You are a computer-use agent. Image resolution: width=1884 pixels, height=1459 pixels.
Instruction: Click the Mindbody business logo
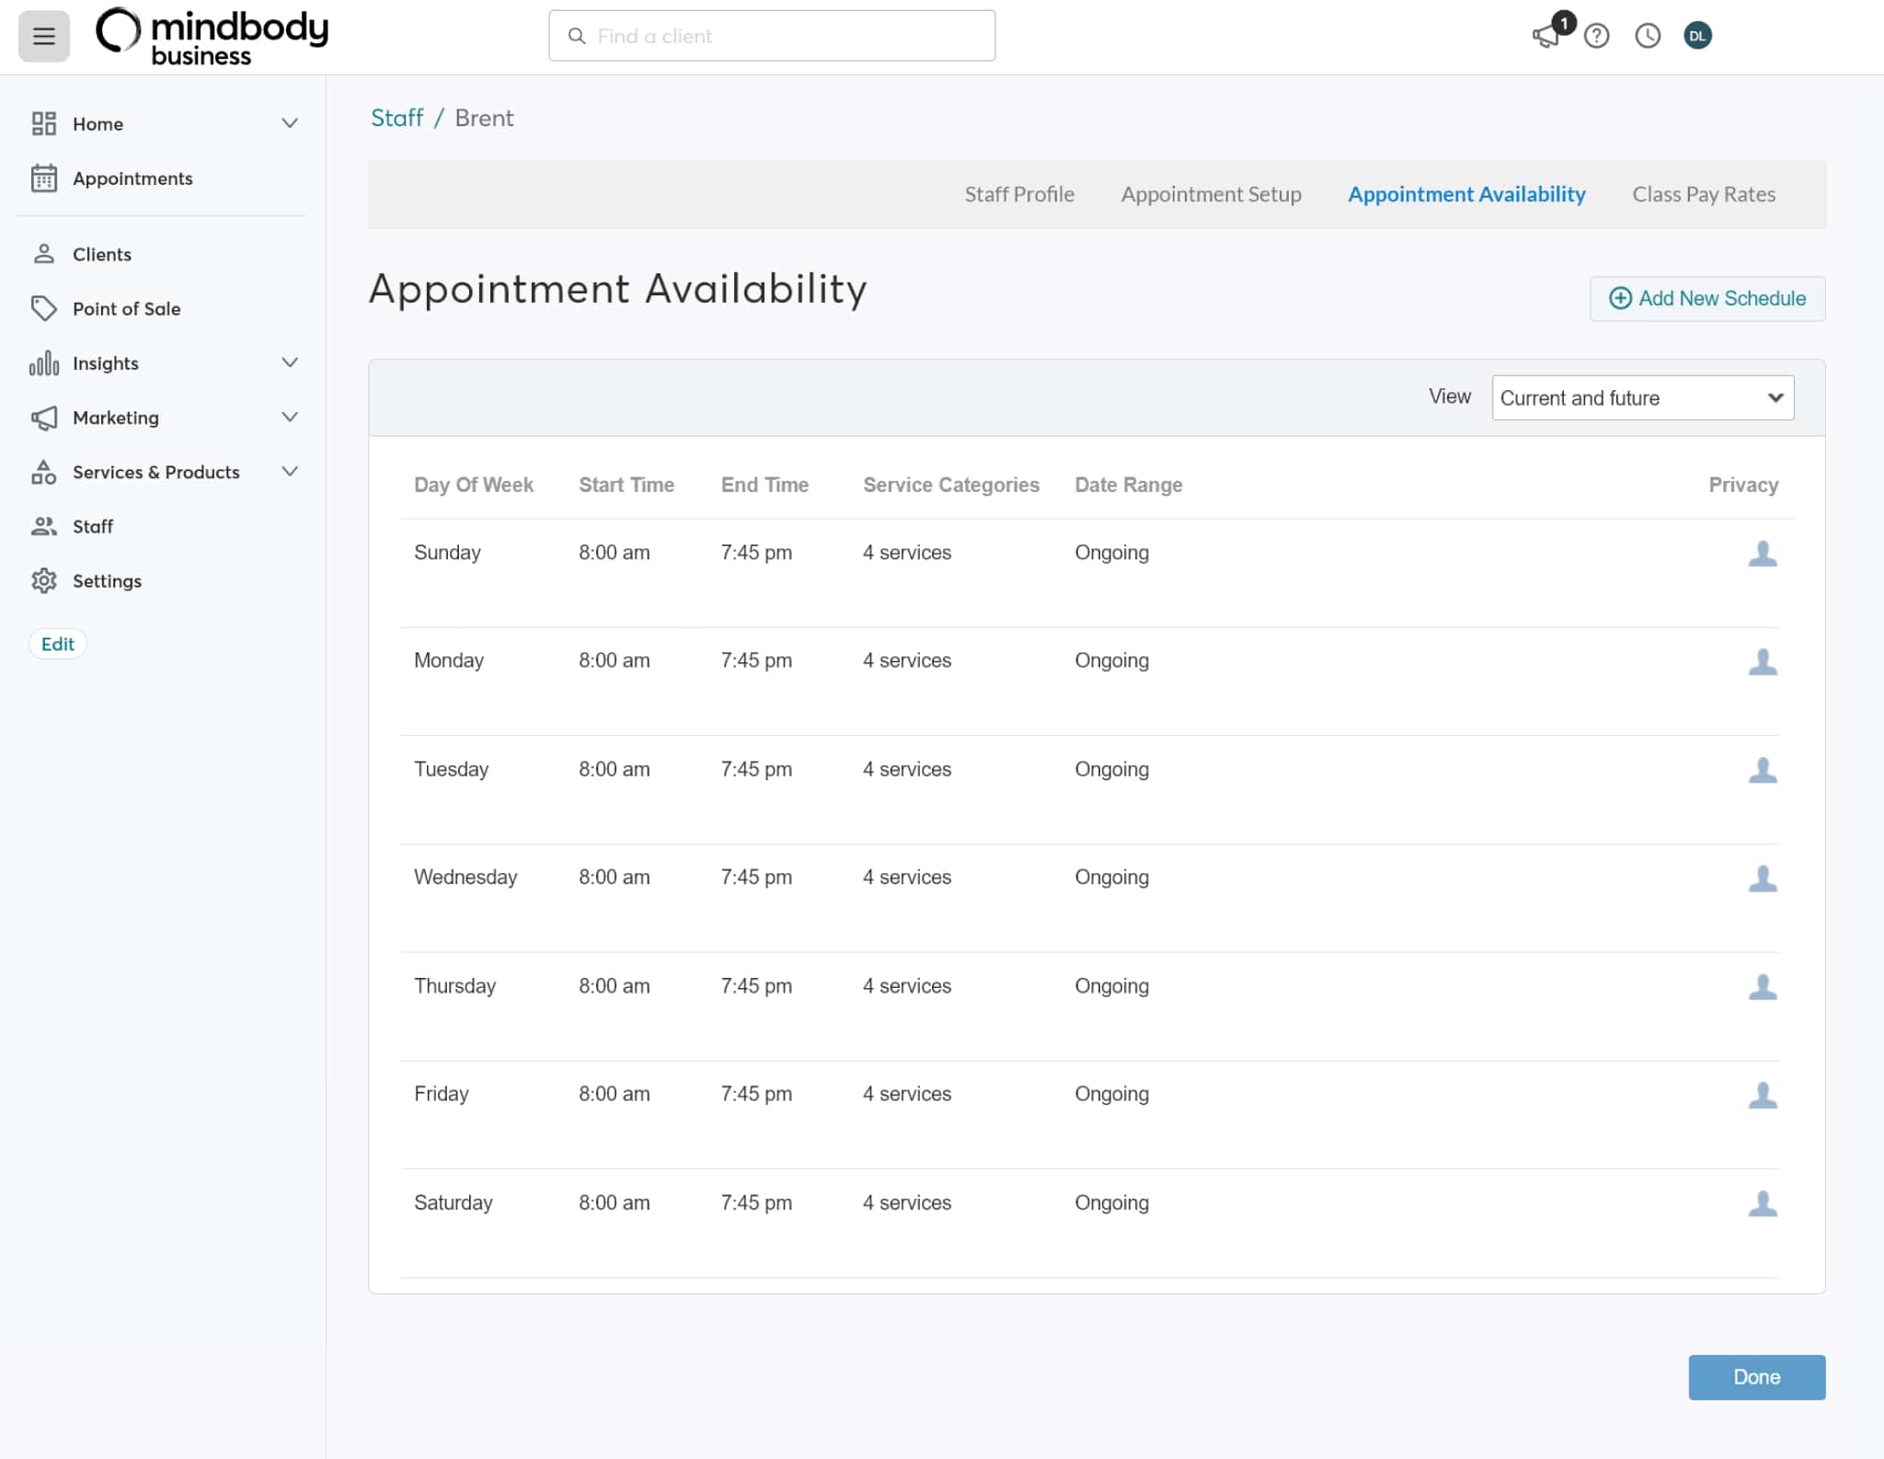(x=213, y=36)
